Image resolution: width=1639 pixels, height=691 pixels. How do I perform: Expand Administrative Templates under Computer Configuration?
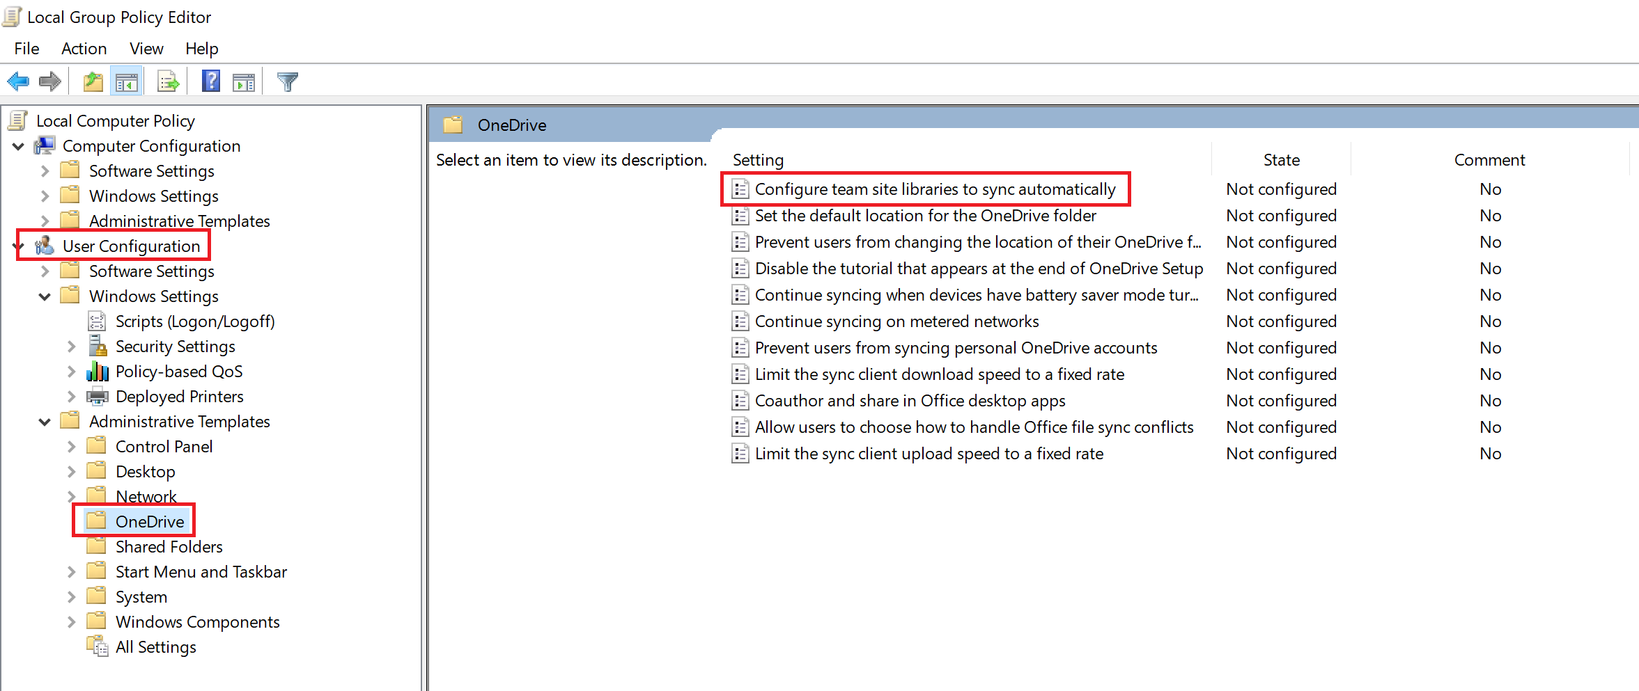(x=45, y=221)
